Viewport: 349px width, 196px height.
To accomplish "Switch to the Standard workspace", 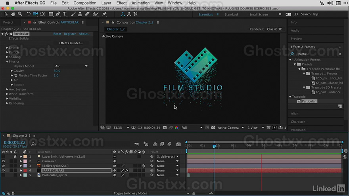I will (x=231, y=14).
